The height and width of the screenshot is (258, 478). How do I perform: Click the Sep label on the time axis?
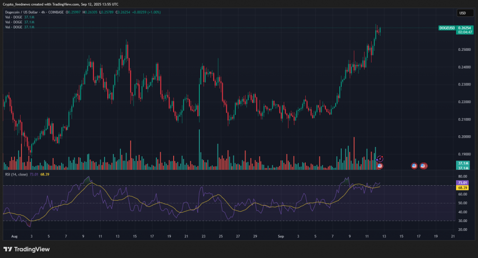(x=281, y=237)
